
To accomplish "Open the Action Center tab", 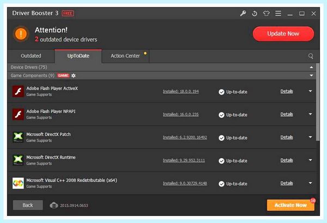I will [125, 56].
